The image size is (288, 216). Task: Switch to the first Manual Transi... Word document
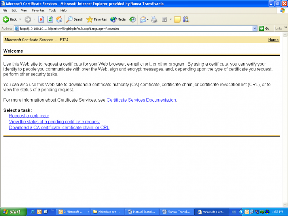click(142, 212)
